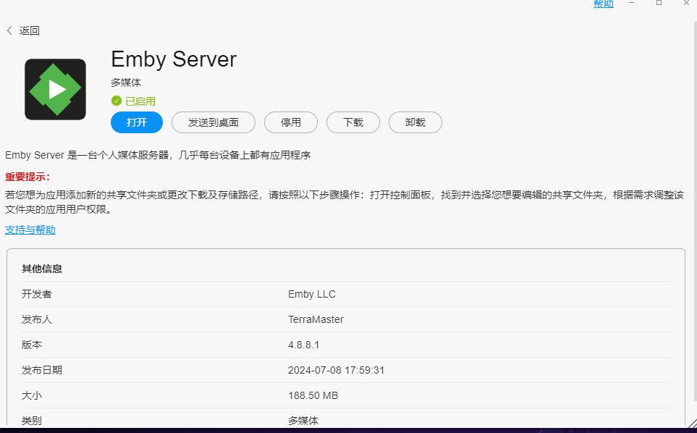Uninstall the app via 卸载 button
This screenshot has height=433, width=697.
[x=415, y=122]
